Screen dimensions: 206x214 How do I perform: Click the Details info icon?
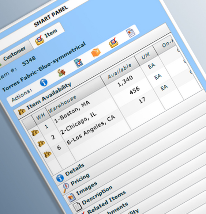coord(60,178)
